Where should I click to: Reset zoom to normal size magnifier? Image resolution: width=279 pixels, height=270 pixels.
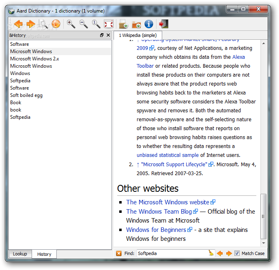point(96,24)
